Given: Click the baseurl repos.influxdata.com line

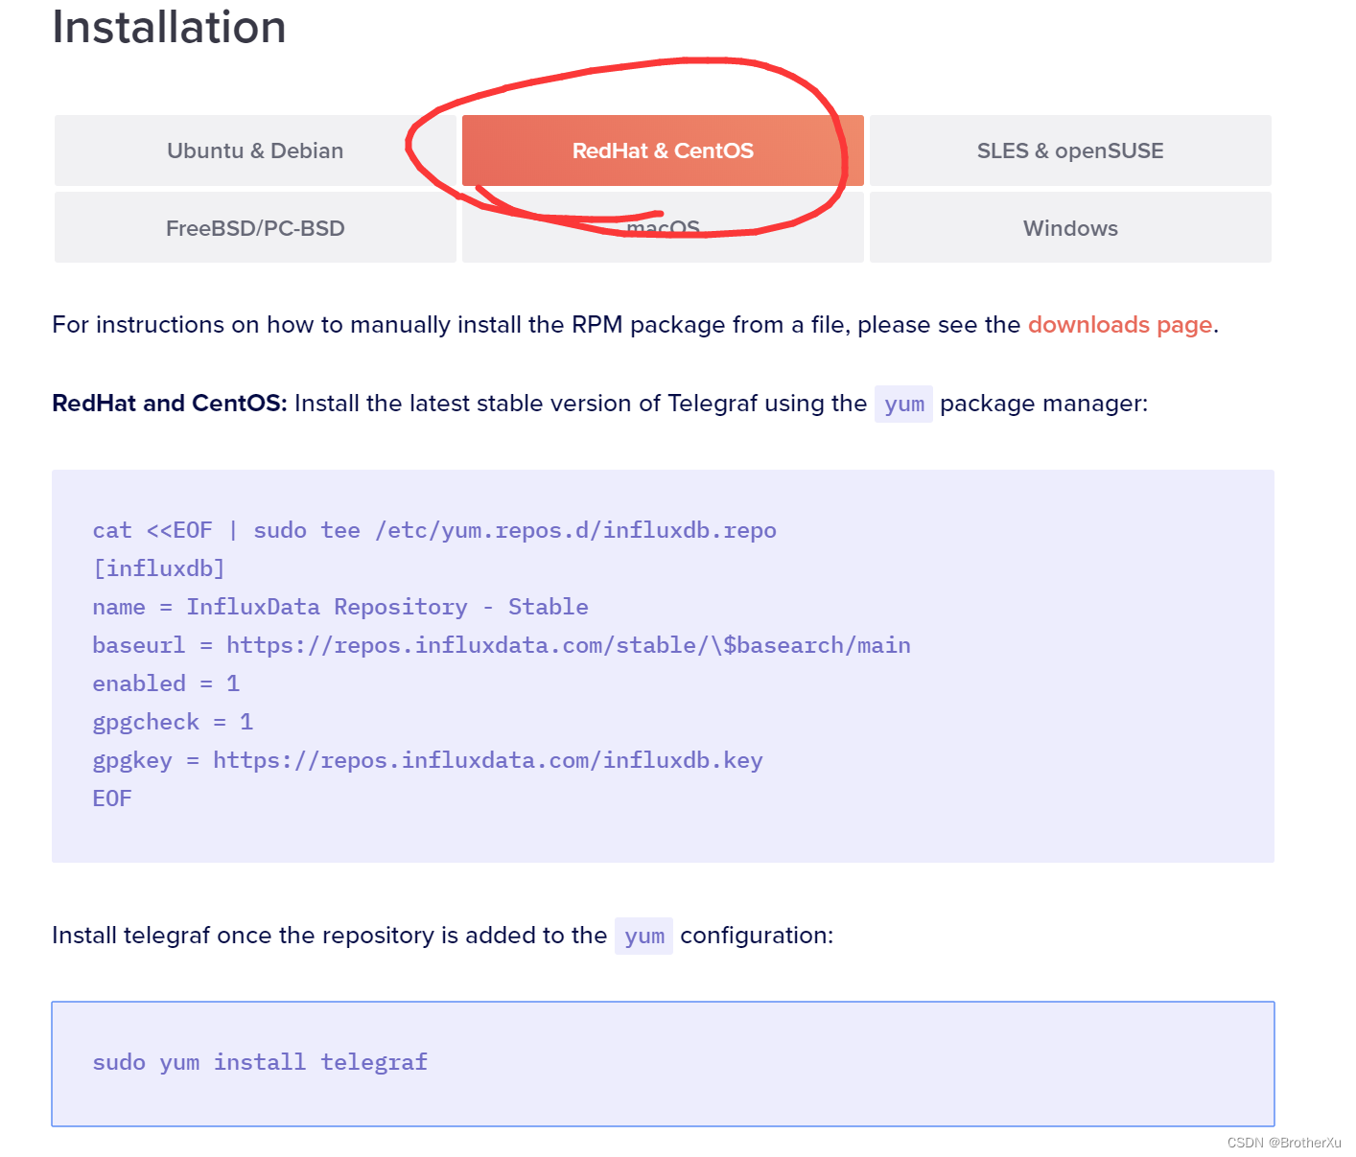Looking at the screenshot, I should 502,645.
